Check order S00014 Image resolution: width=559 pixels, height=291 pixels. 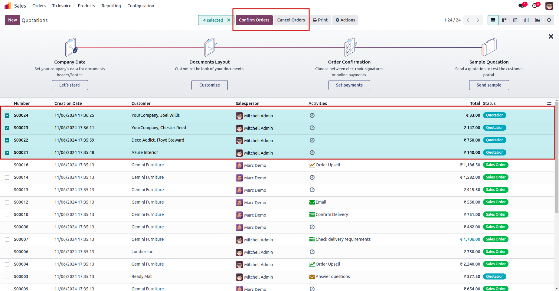[7, 178]
